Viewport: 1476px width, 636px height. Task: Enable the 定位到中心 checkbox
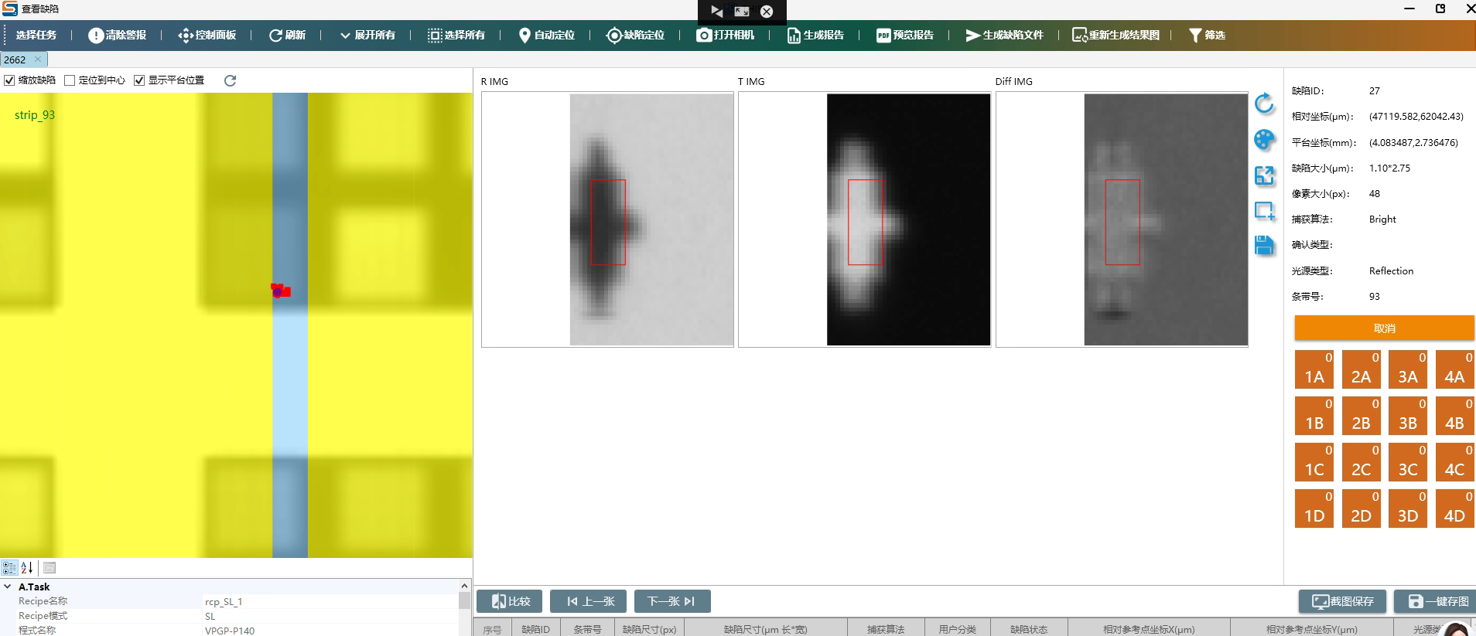coord(70,80)
